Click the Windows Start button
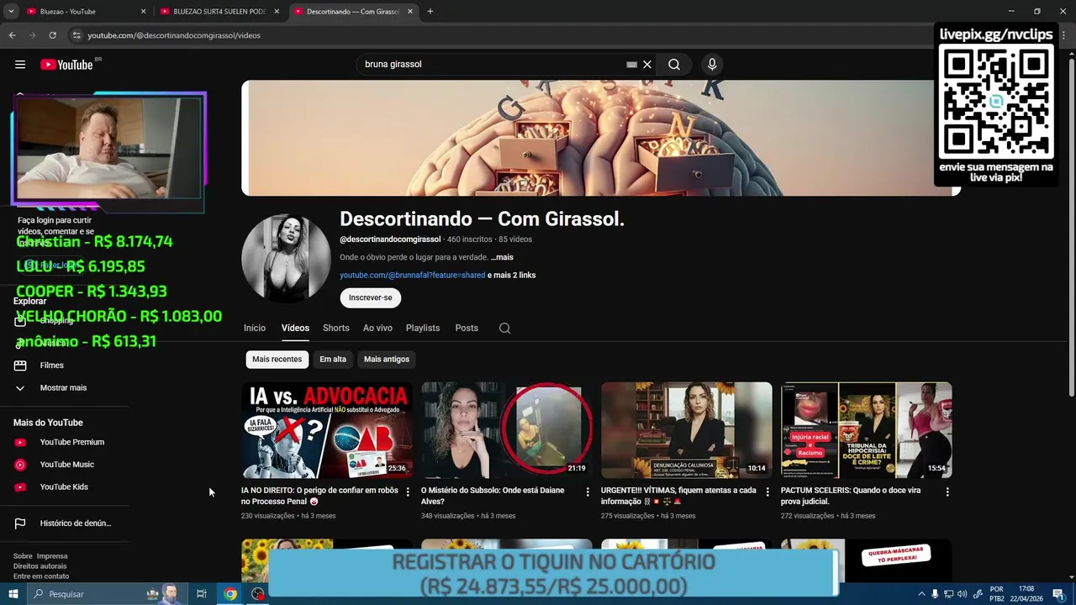The height and width of the screenshot is (605, 1076). point(13,594)
